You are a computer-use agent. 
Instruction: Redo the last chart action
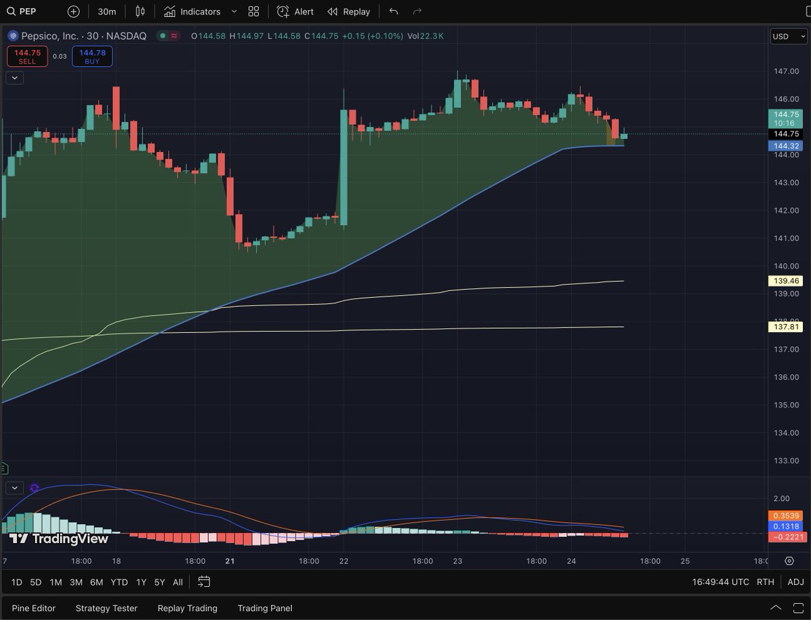[x=417, y=11]
